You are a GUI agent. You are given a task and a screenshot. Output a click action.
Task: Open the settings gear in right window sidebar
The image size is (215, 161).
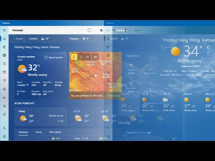point(108,137)
